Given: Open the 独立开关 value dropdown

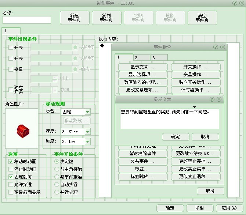Looking at the screenshot, I should tap(55, 90).
